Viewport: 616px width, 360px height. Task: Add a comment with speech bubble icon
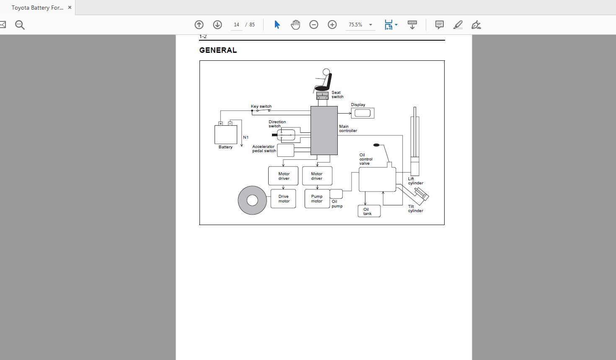[440, 25]
